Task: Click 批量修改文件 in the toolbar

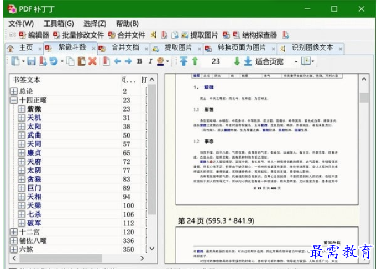Action: (78, 35)
